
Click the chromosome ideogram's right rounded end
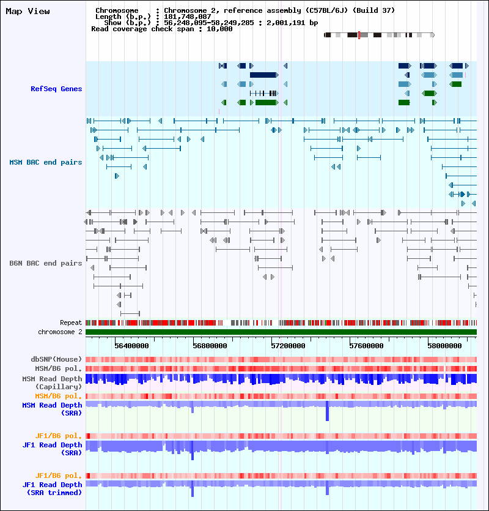[x=432, y=35]
